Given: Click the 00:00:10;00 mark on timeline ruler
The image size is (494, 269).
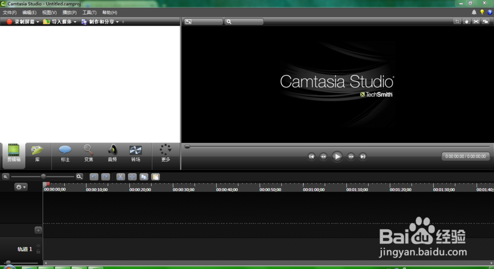Looking at the screenshot, I should pos(97,190).
